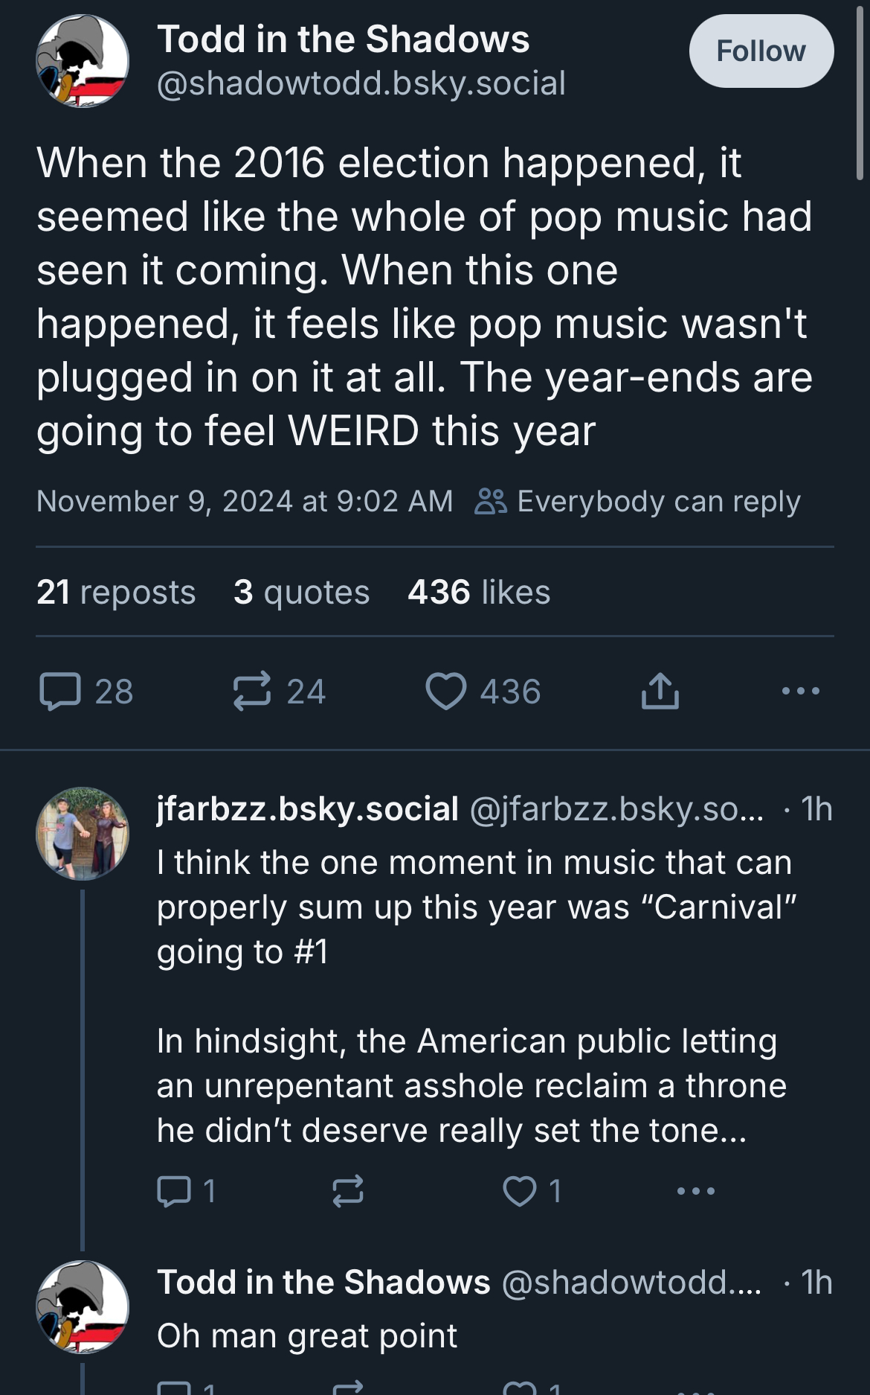Open jfarbzz.bsky.social display name
The image size is (870, 1395).
tap(308, 809)
